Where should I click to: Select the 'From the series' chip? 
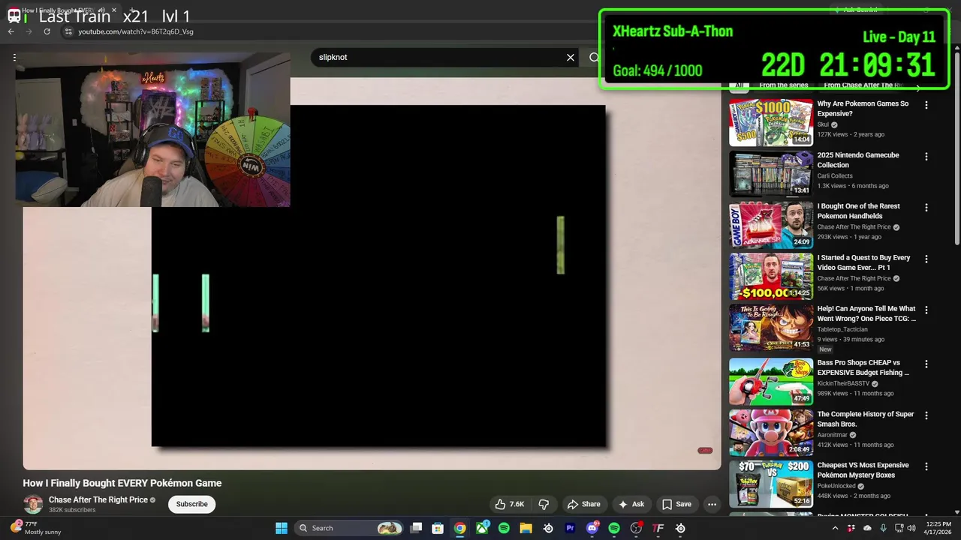tap(783, 85)
